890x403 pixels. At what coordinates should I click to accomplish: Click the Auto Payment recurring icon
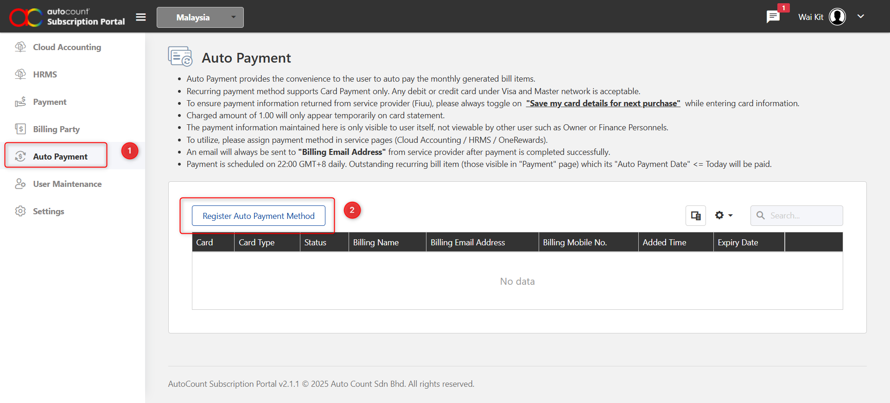[20, 156]
